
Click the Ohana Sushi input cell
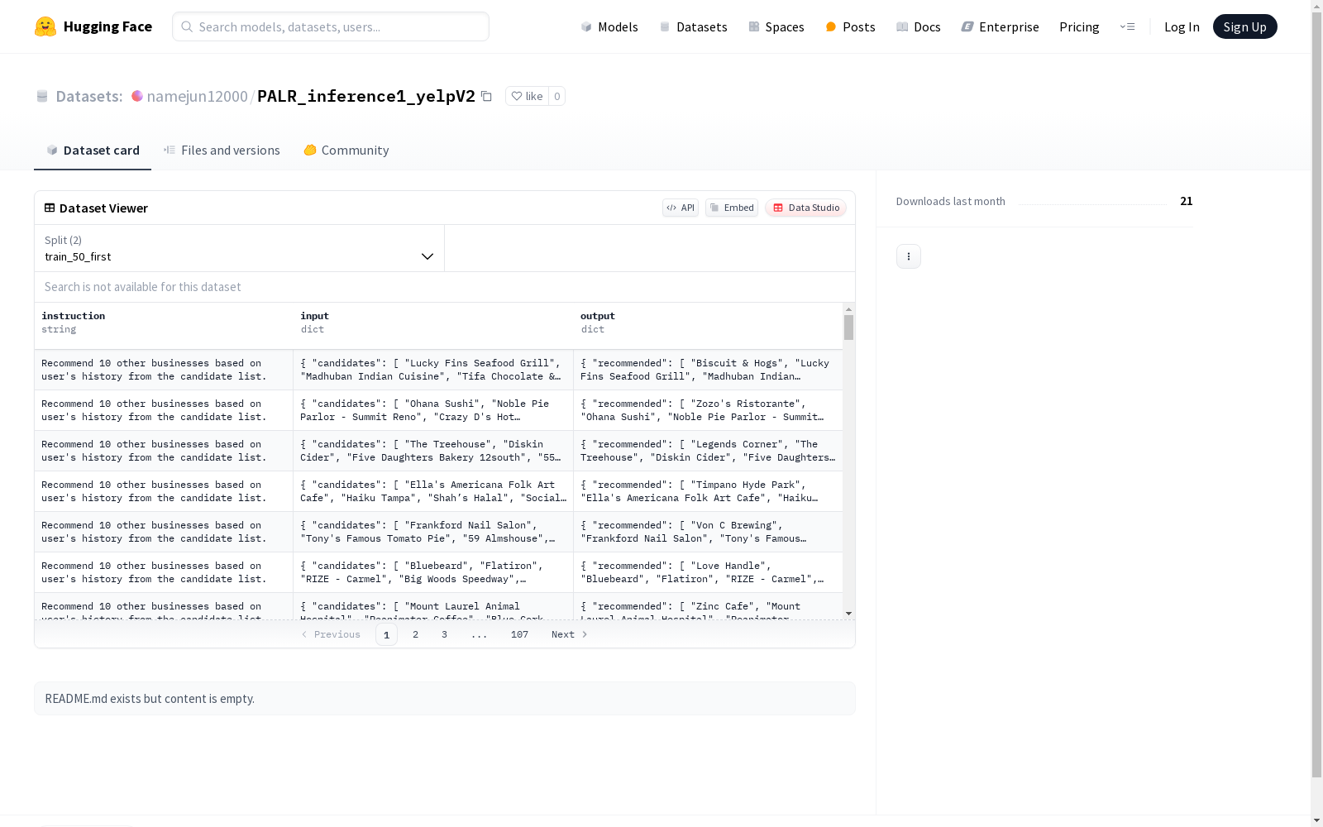[x=433, y=410]
